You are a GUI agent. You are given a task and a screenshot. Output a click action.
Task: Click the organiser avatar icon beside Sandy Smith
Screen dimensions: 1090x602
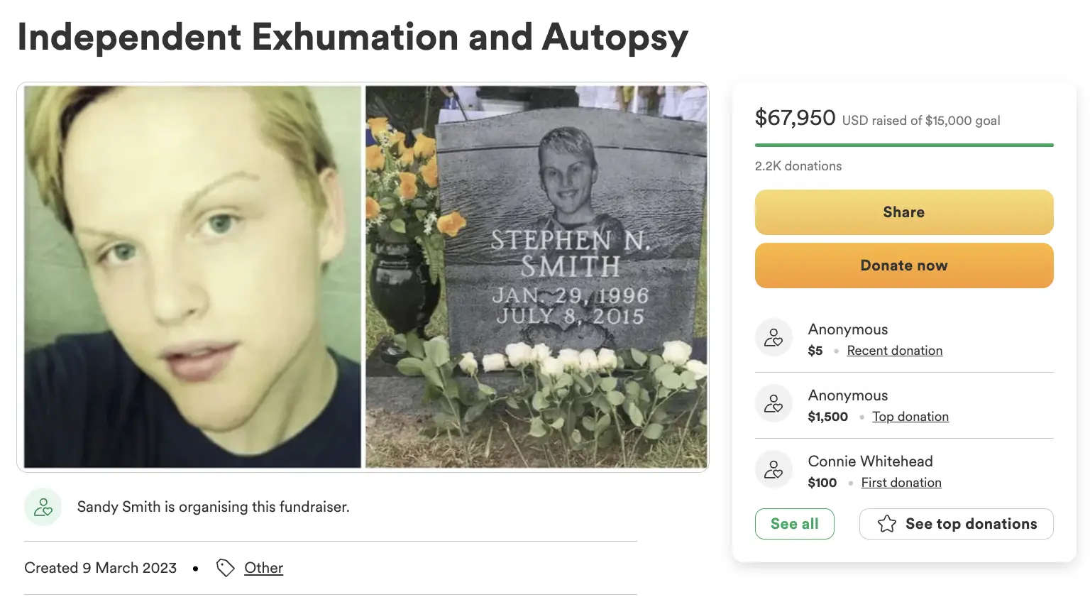coord(43,507)
